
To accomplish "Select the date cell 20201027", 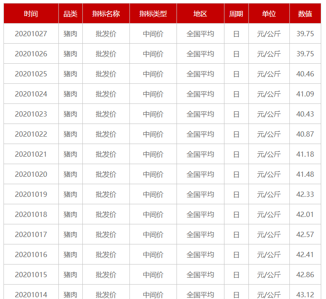I will (31, 34).
